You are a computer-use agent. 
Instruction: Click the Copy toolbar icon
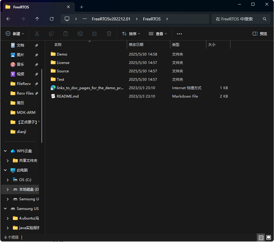[x=51, y=34]
